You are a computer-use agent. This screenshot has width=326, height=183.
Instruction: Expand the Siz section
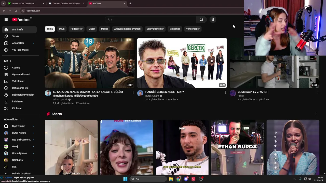(8, 61)
